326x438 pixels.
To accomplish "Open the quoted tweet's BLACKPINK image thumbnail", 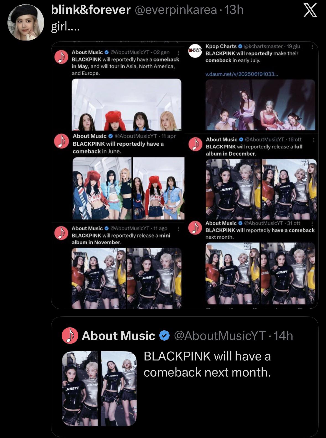I will [99, 389].
